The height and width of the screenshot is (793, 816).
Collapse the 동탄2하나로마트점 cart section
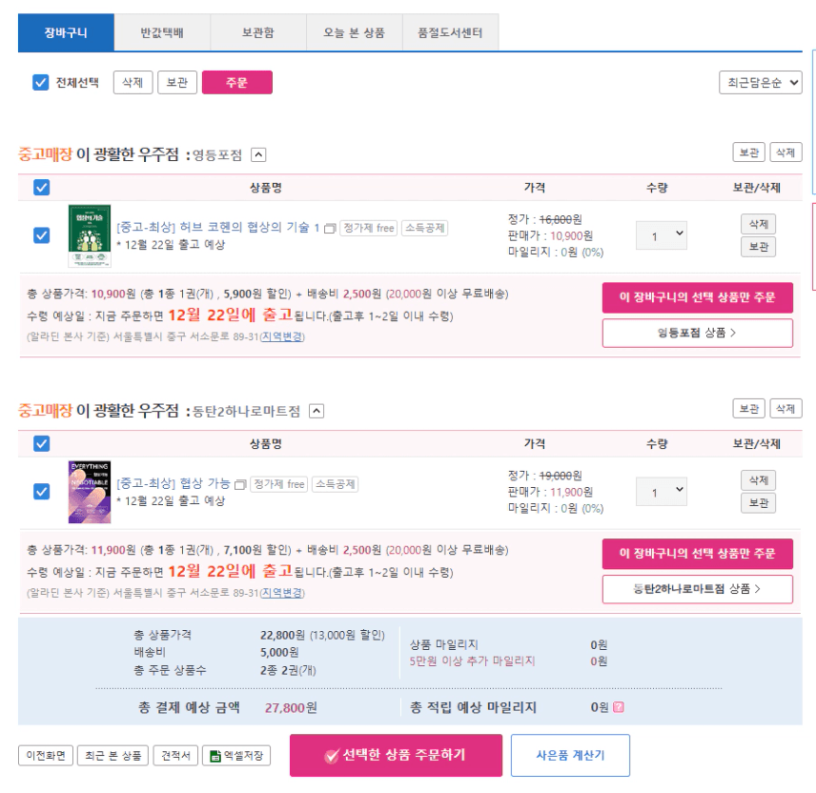coord(317,412)
